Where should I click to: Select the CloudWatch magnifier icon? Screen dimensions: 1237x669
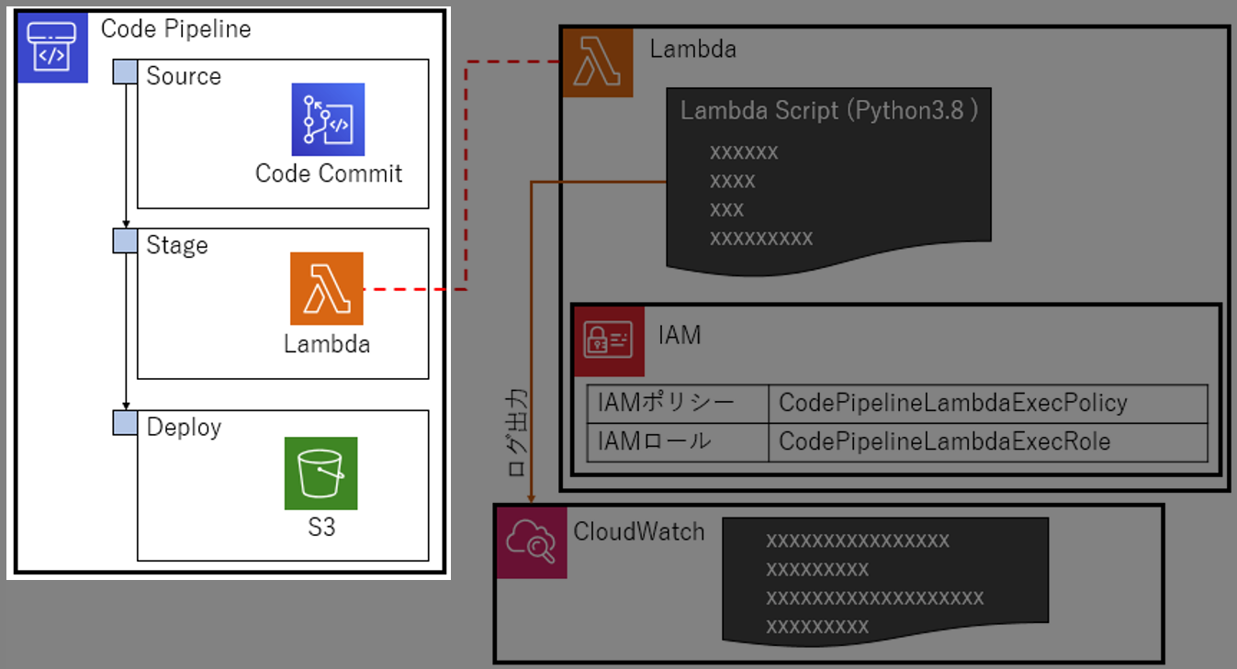pos(532,542)
